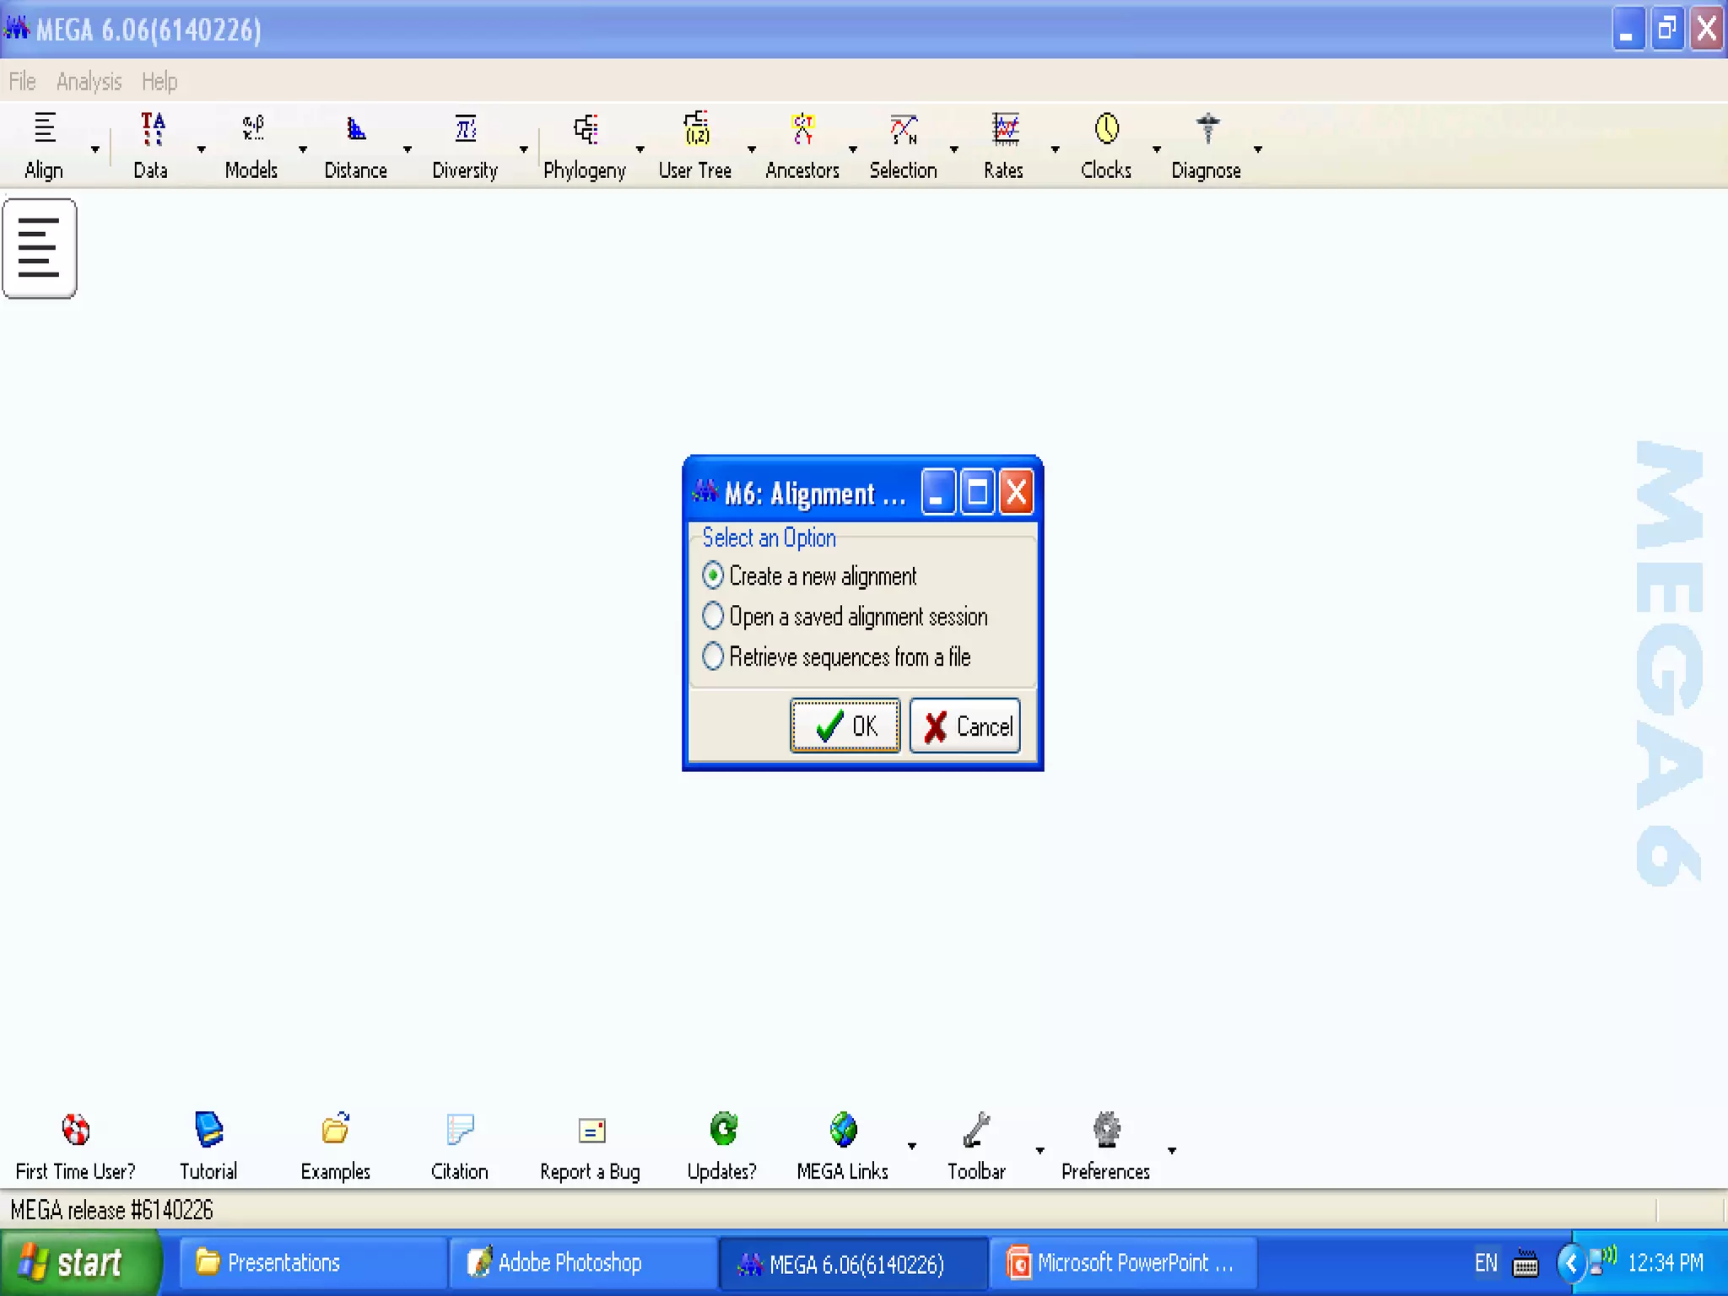
Task: Close the M6 Alignment dialog
Action: click(x=1017, y=492)
